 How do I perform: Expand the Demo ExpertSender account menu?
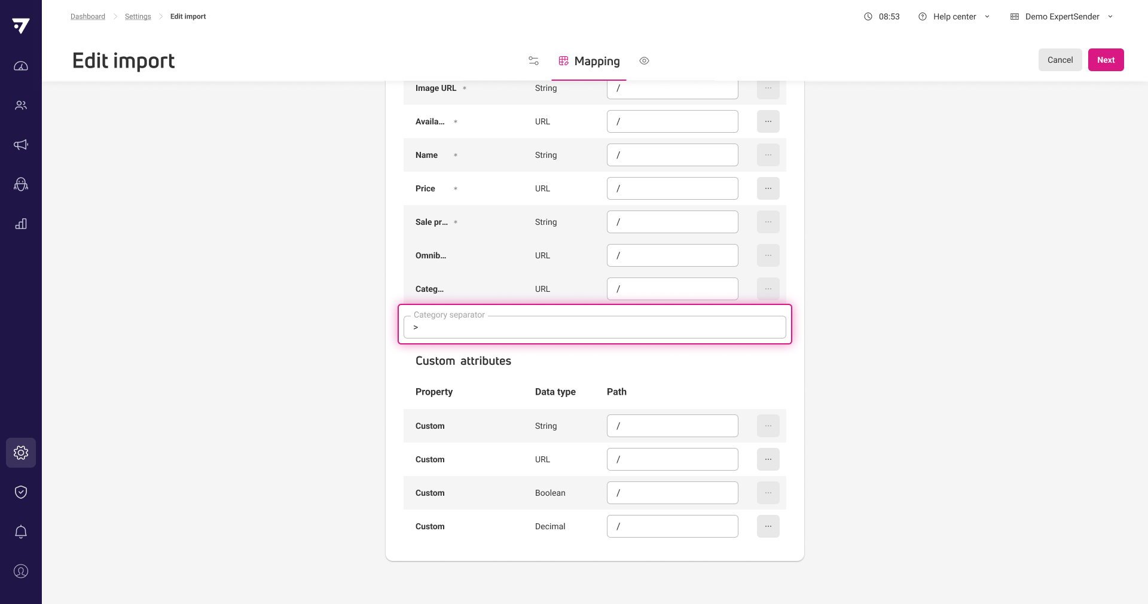coord(1062,17)
